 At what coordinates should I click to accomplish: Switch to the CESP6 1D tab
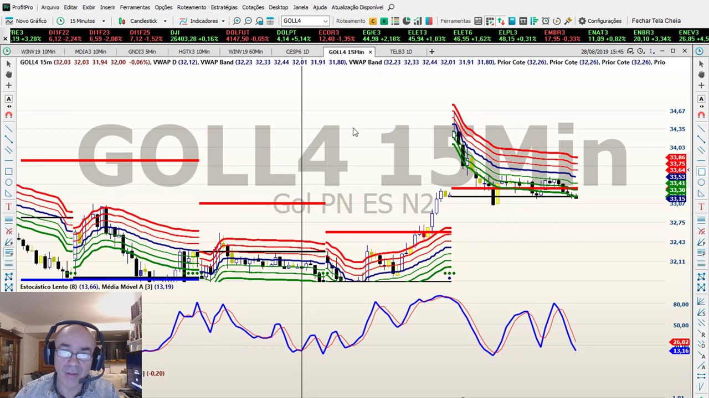[297, 51]
